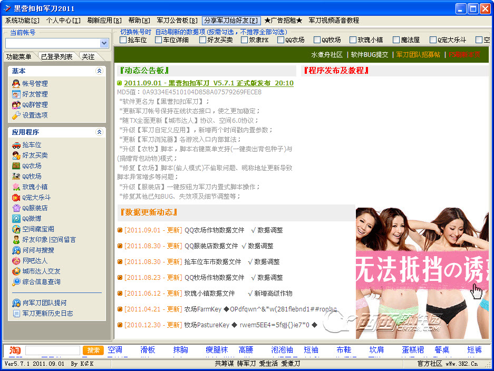The width and height of the screenshot is (494, 371).
Task: Click the orange 搜索 button
Action: (93, 350)
